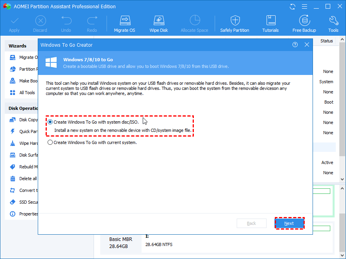Click the Undo arrow icon
Image resolution: width=346 pixels, height=259 pixels.
(x=66, y=20)
